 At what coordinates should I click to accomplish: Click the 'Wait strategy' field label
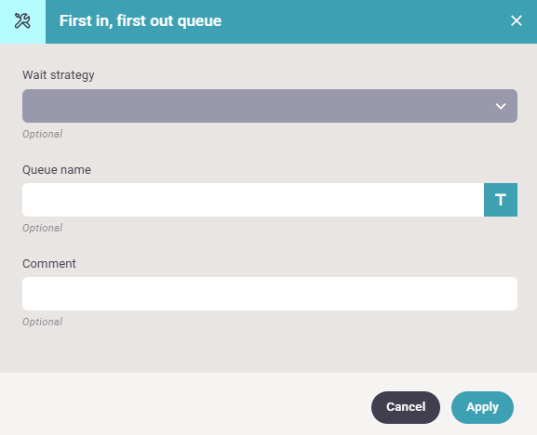tap(59, 75)
